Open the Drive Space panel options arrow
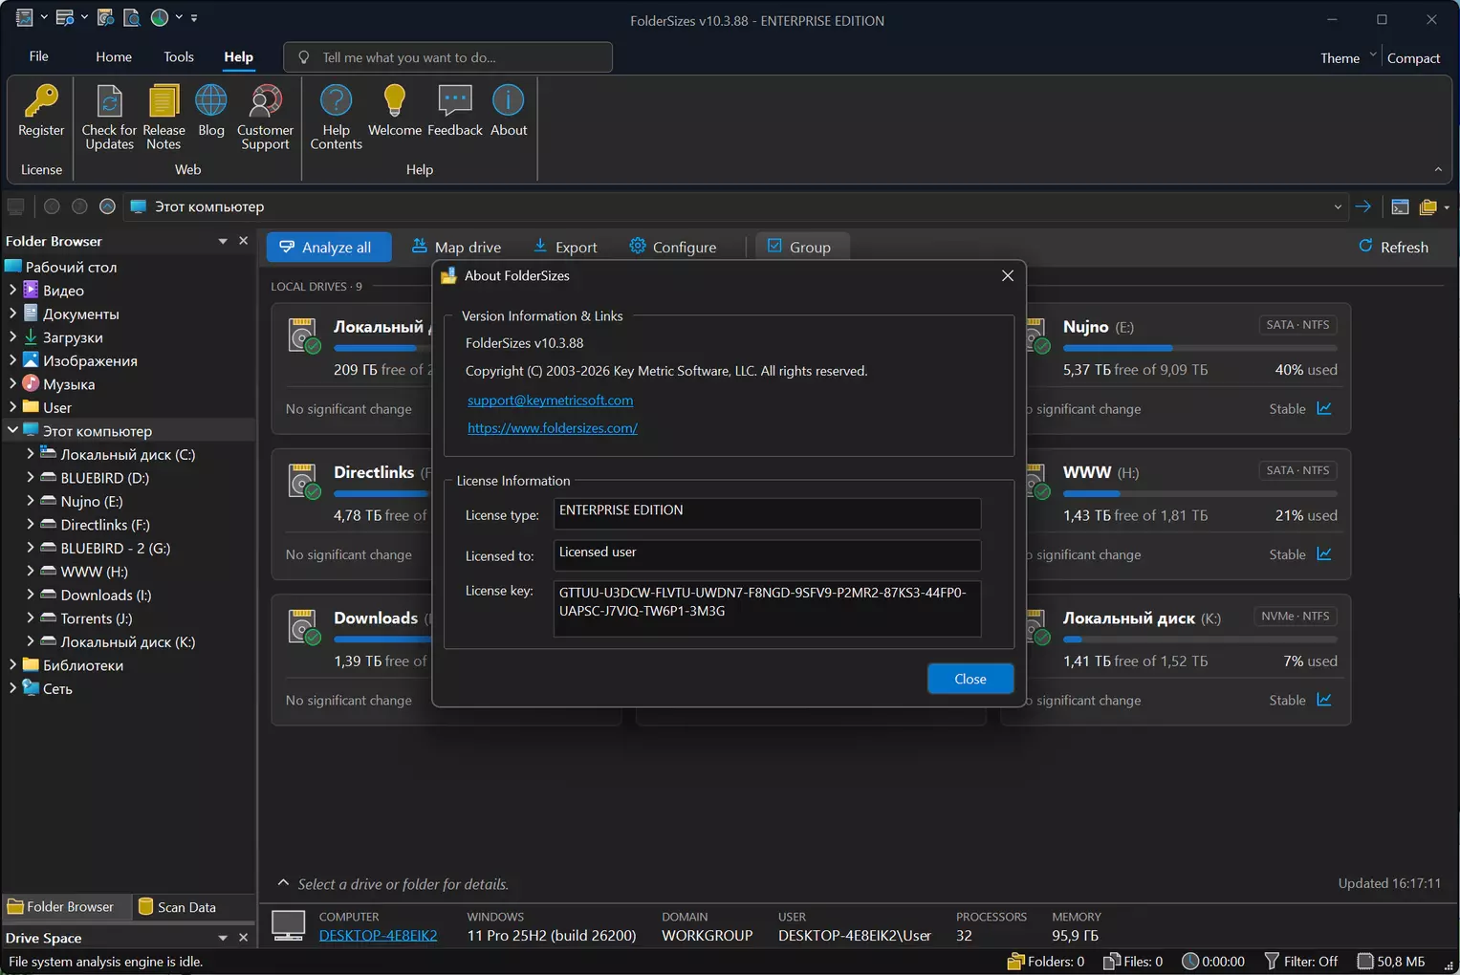Viewport: 1460px width, 975px height. (223, 938)
